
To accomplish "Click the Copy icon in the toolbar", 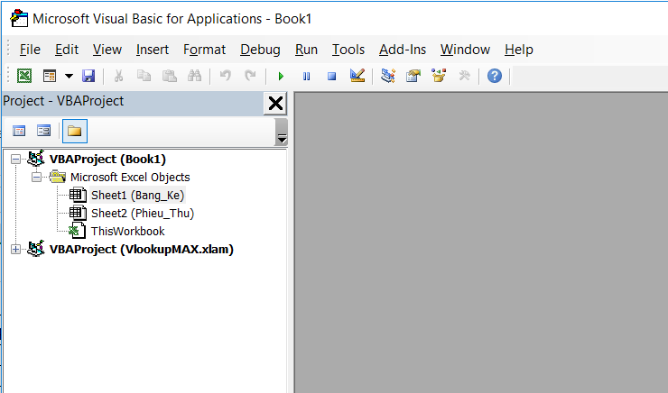I will [x=144, y=76].
